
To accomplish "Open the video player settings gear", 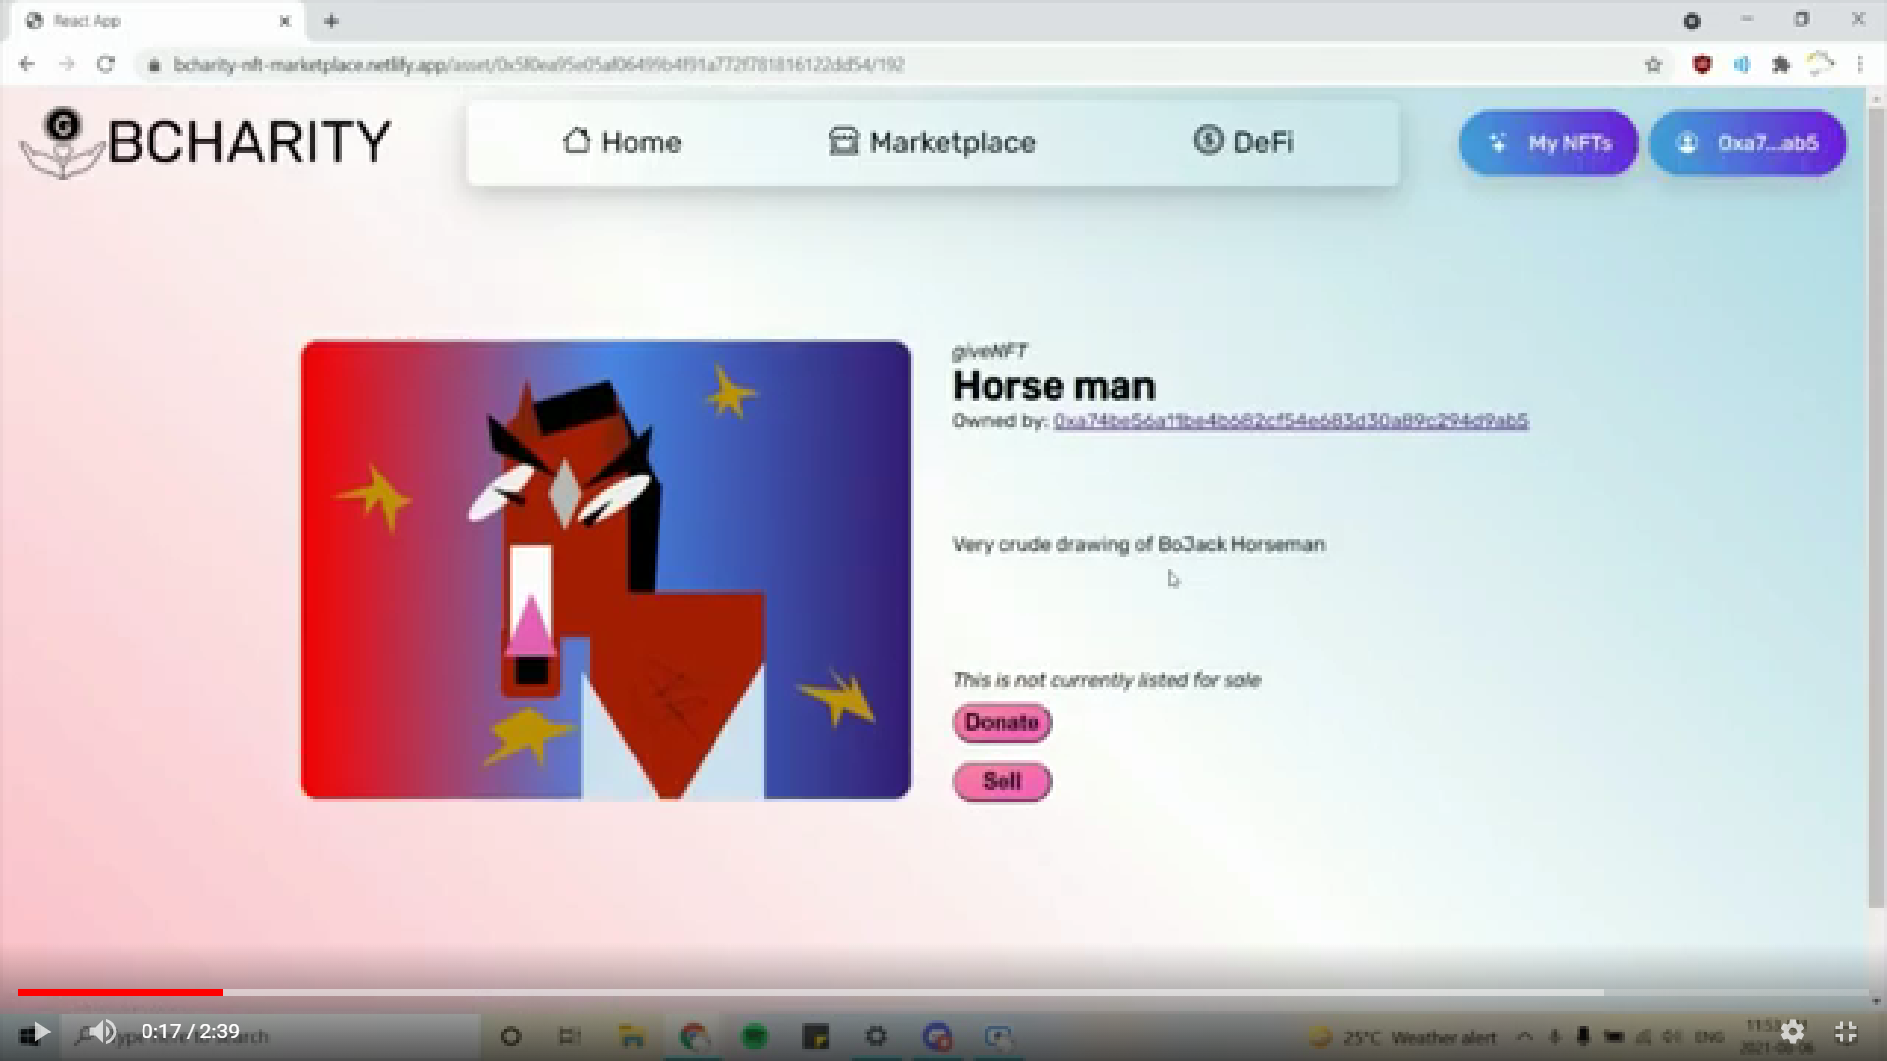I will tap(1793, 1032).
